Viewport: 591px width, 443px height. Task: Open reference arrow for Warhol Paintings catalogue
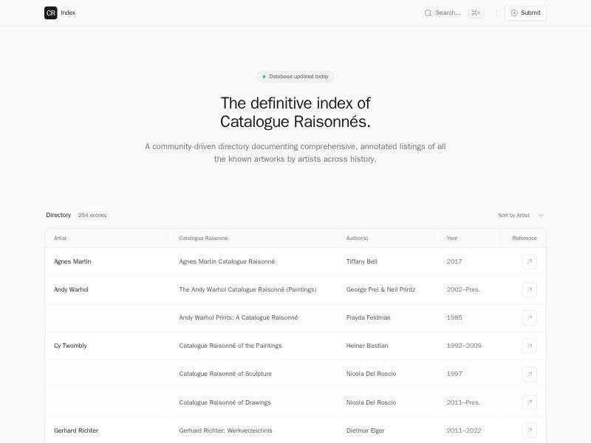tap(529, 289)
